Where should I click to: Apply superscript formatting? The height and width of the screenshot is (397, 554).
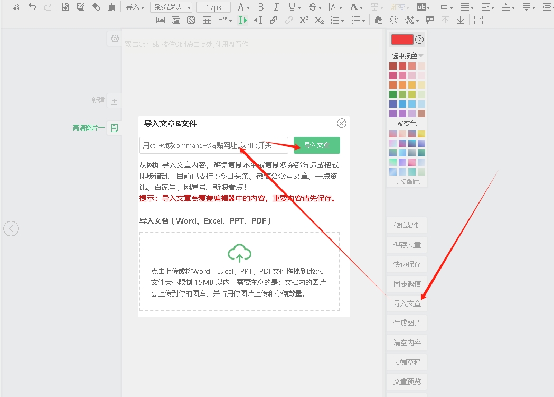pos(304,20)
